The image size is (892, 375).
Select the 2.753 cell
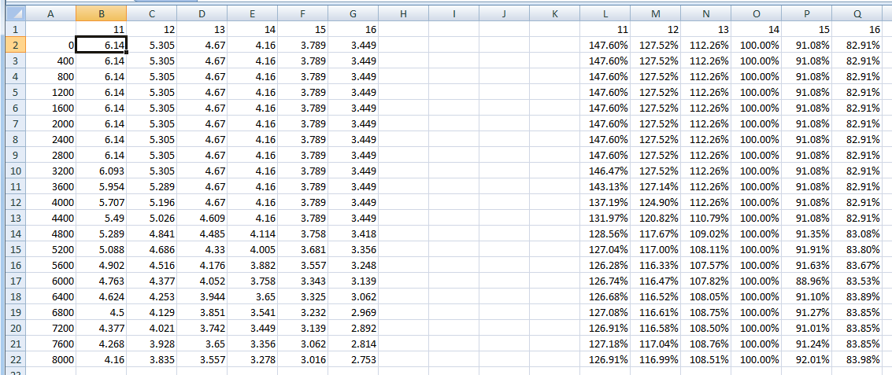(x=353, y=359)
